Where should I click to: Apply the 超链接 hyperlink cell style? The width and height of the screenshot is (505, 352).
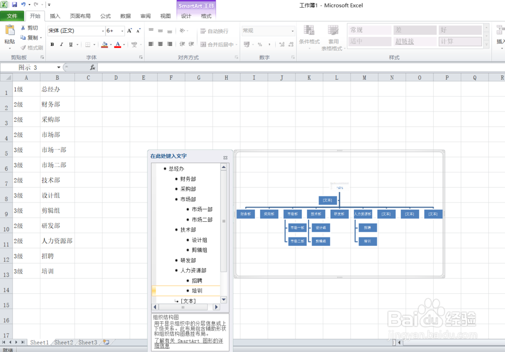[x=415, y=41]
